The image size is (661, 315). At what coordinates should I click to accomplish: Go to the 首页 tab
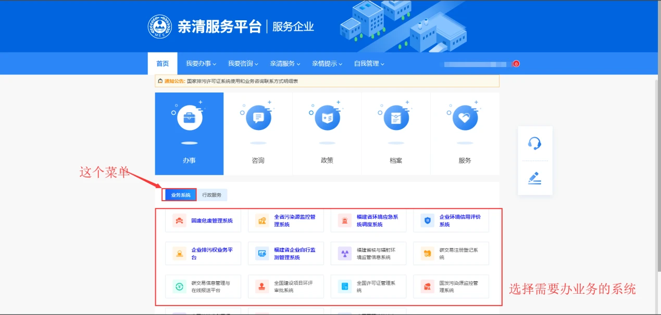(x=163, y=64)
